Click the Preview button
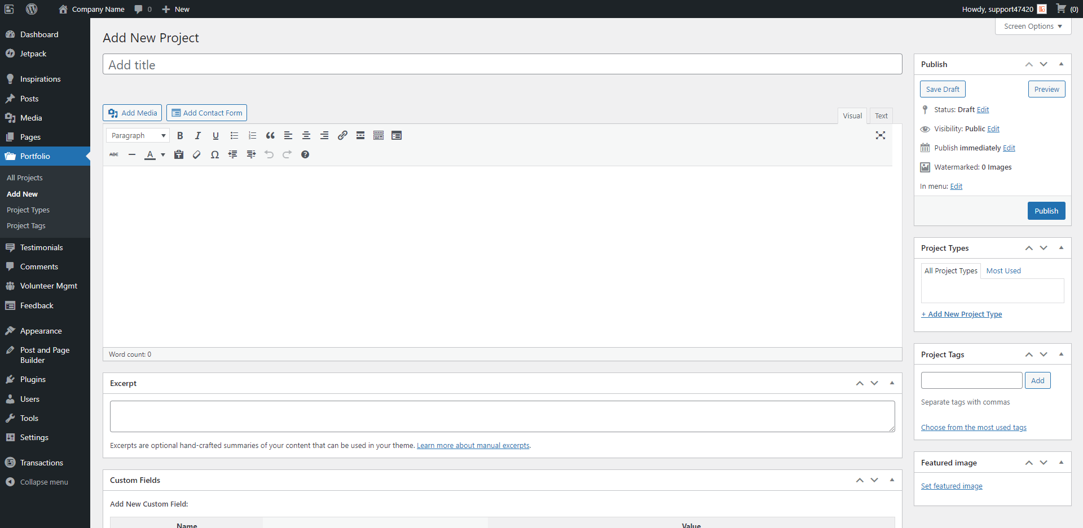The image size is (1083, 528). 1046,89
